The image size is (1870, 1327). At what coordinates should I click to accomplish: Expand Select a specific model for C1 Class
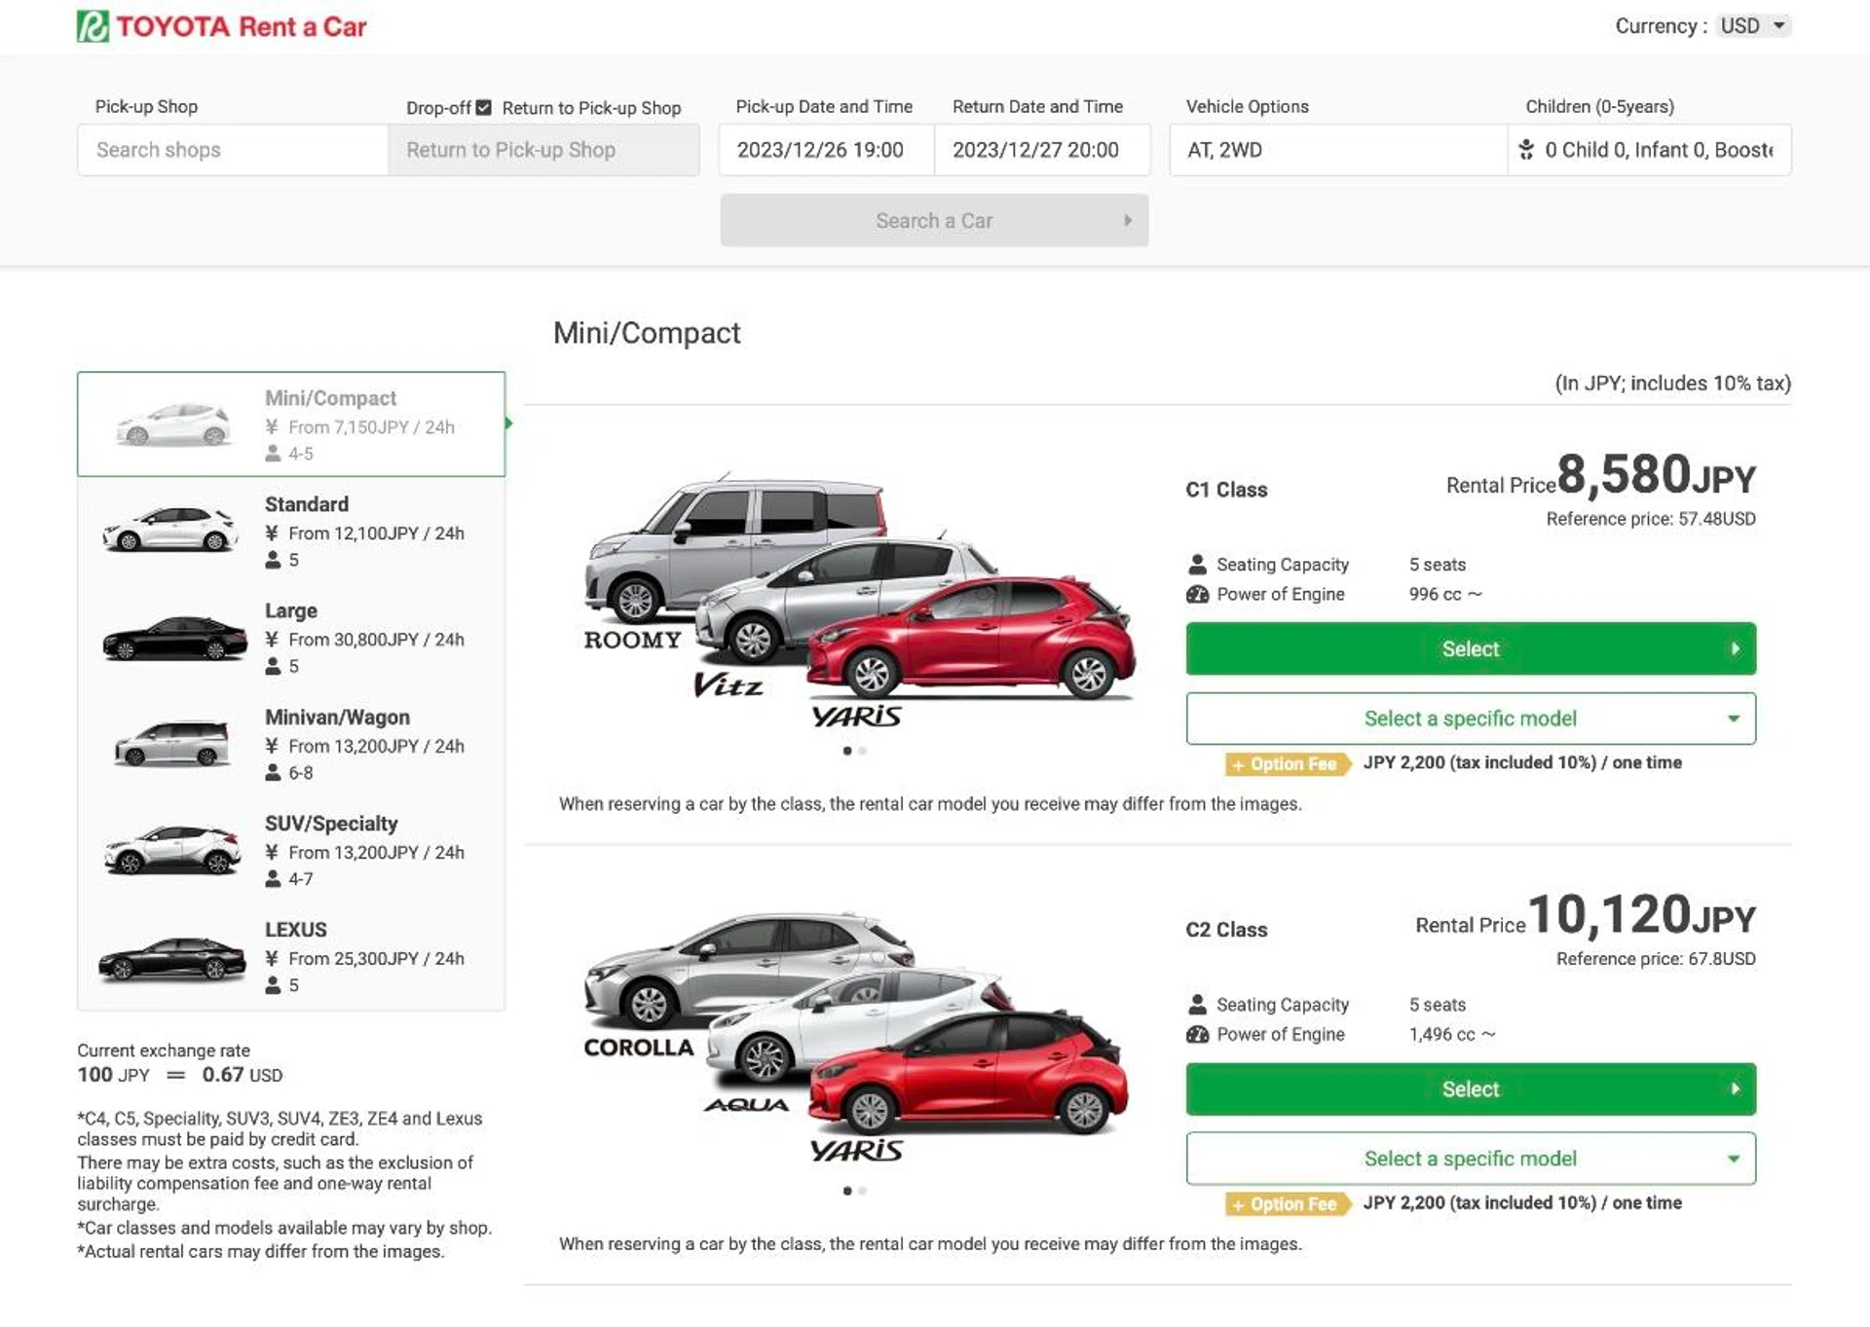coord(1470,718)
